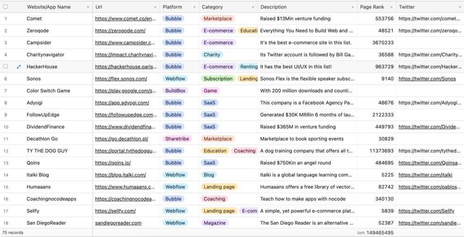The height and width of the screenshot is (237, 464).
Task: Select the Charitynavigator name cell
Action: (45, 55)
